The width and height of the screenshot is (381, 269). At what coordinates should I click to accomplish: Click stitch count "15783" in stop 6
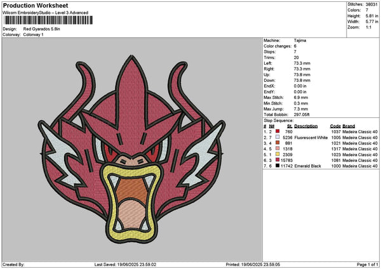286,161
